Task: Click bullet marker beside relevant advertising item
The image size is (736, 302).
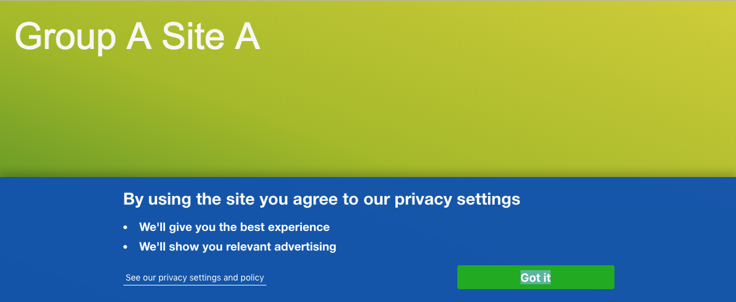Action: [x=125, y=247]
